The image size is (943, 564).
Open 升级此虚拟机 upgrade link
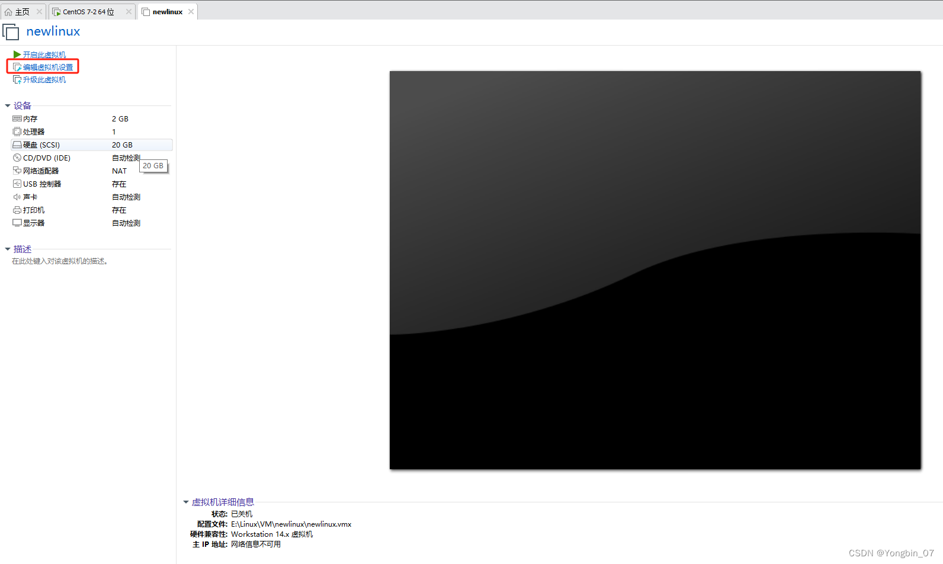click(44, 80)
